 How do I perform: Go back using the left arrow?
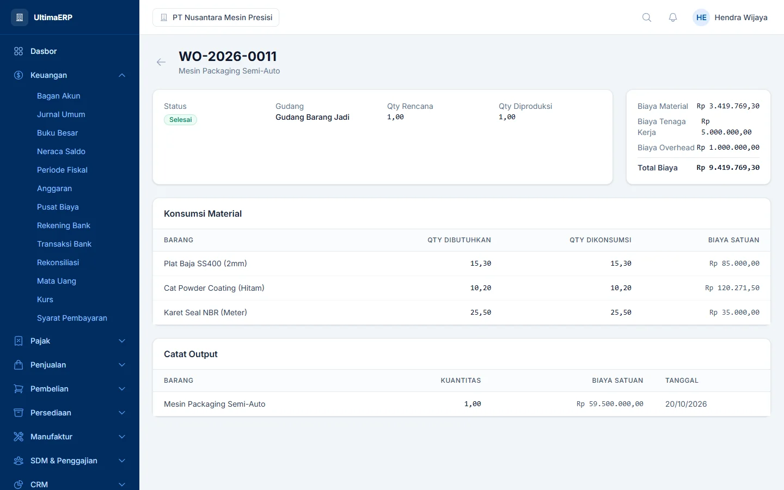[161, 62]
